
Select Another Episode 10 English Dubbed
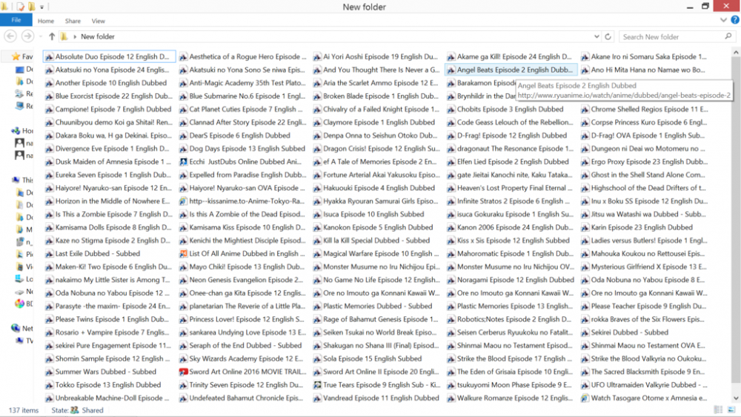point(111,83)
